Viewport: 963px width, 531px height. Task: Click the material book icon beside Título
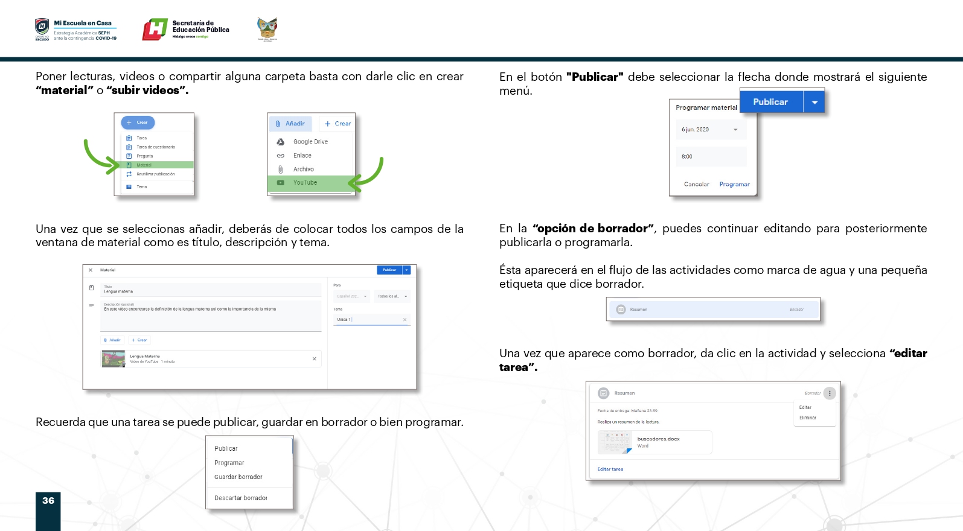[x=91, y=288]
